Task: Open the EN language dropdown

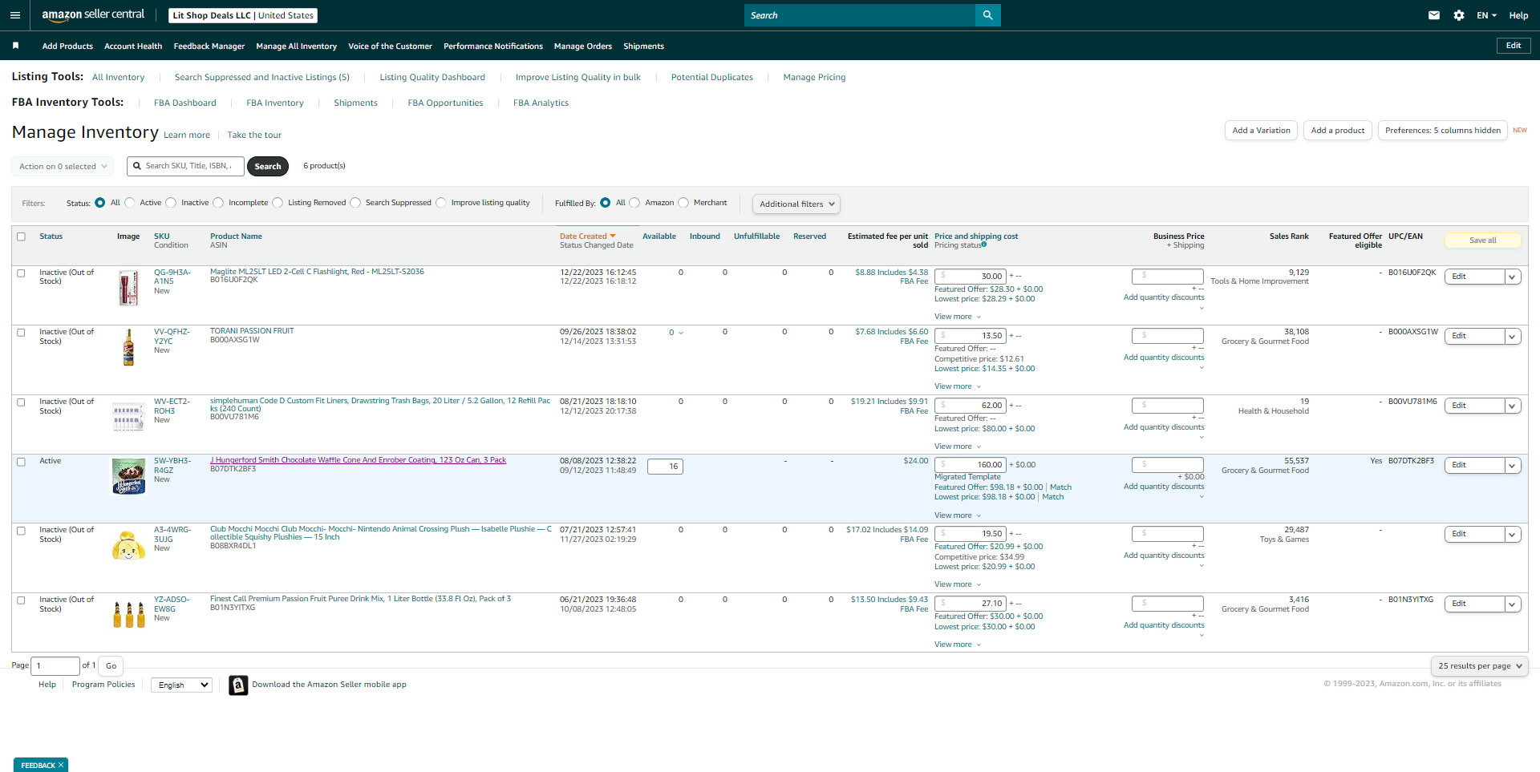Action: [x=1486, y=15]
